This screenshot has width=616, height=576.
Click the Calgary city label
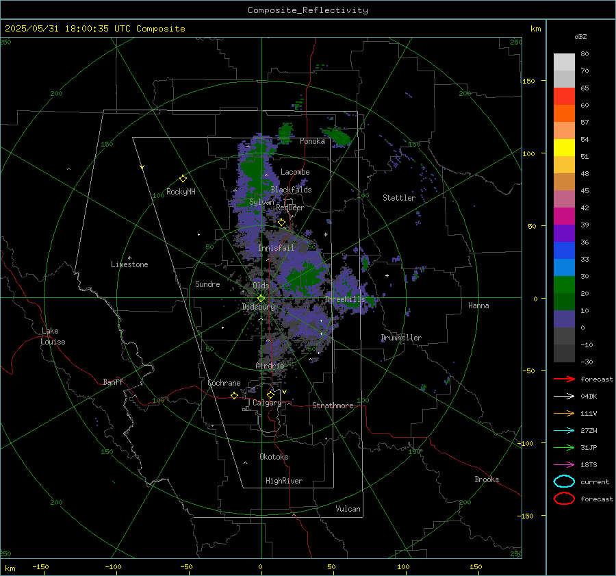click(x=267, y=403)
